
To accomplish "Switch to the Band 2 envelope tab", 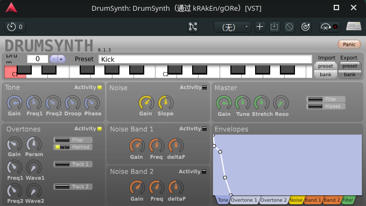I will pyautogui.click(x=332, y=200).
